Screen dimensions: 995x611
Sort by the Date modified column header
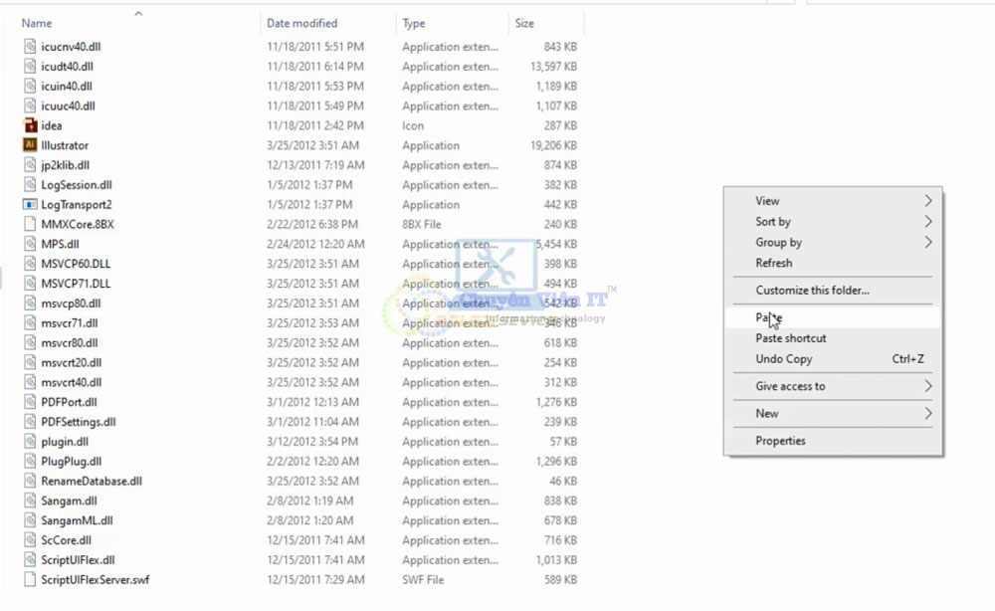click(x=301, y=23)
